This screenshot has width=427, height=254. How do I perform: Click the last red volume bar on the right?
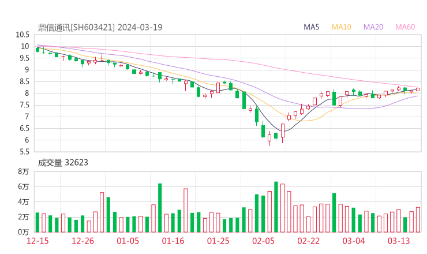point(418,220)
